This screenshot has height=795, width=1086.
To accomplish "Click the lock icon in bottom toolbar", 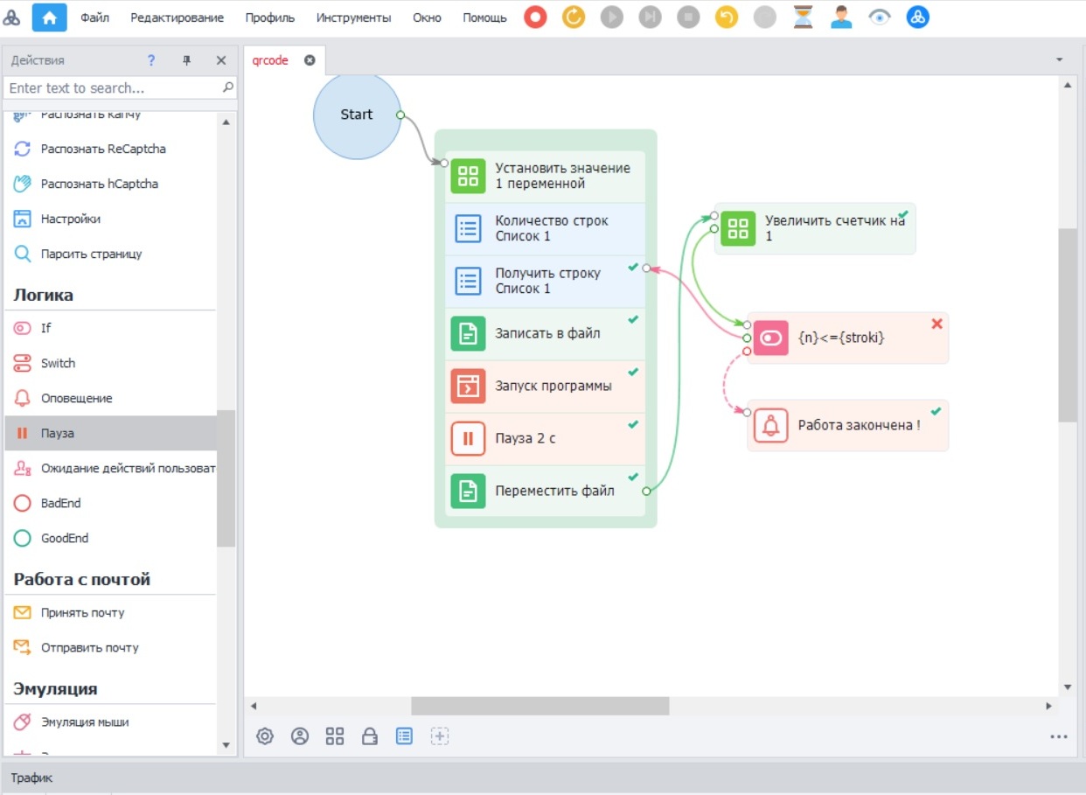I will tap(369, 736).
